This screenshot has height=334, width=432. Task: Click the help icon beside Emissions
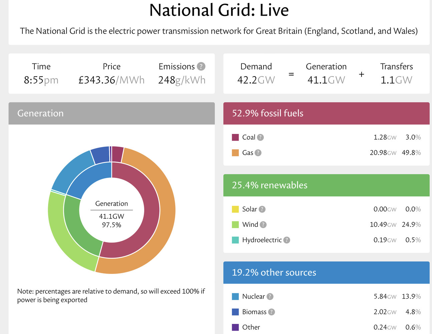[x=201, y=66]
